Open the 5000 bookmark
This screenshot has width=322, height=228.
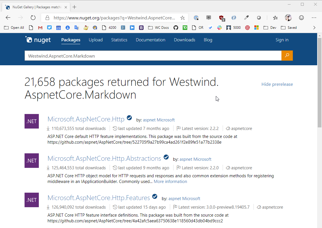(234, 28)
